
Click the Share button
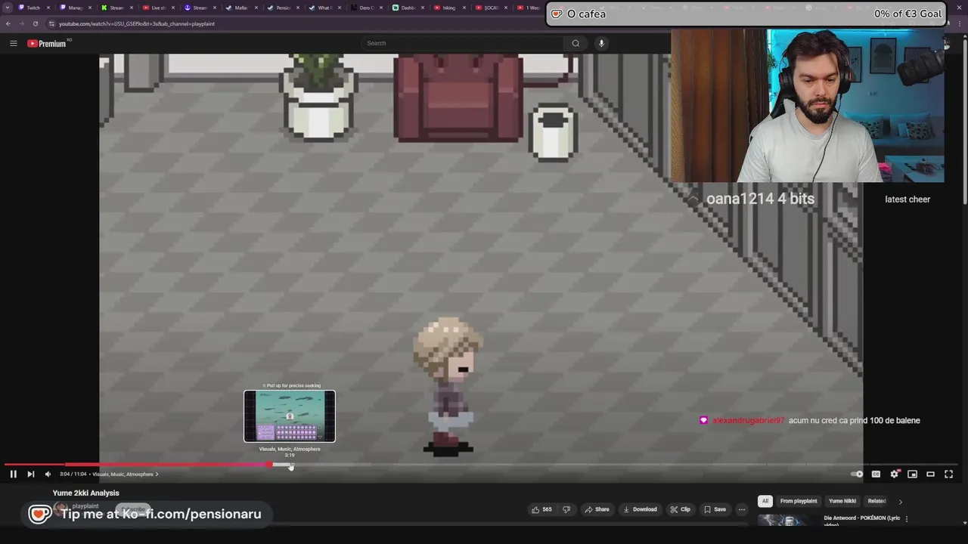click(x=597, y=509)
